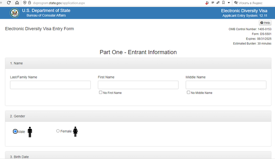Expand the bookmark dropdown arrow in toolbar
275x159 pixels.
click(x=229, y=3)
